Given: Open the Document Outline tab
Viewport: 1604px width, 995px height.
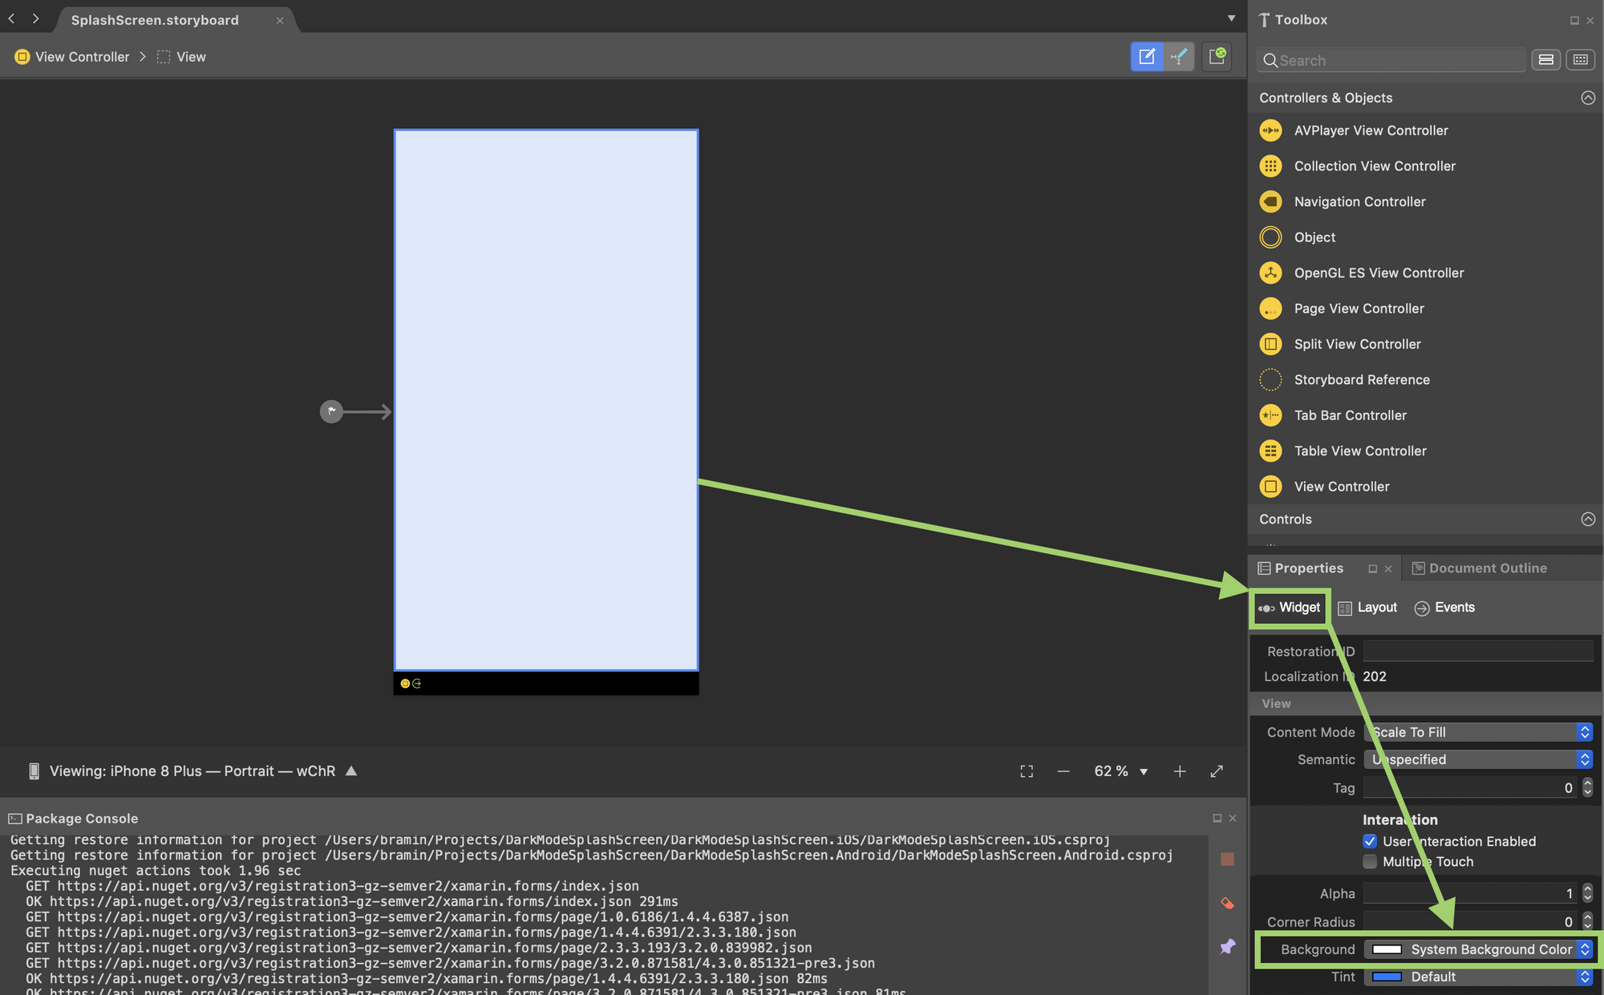Looking at the screenshot, I should [1479, 568].
